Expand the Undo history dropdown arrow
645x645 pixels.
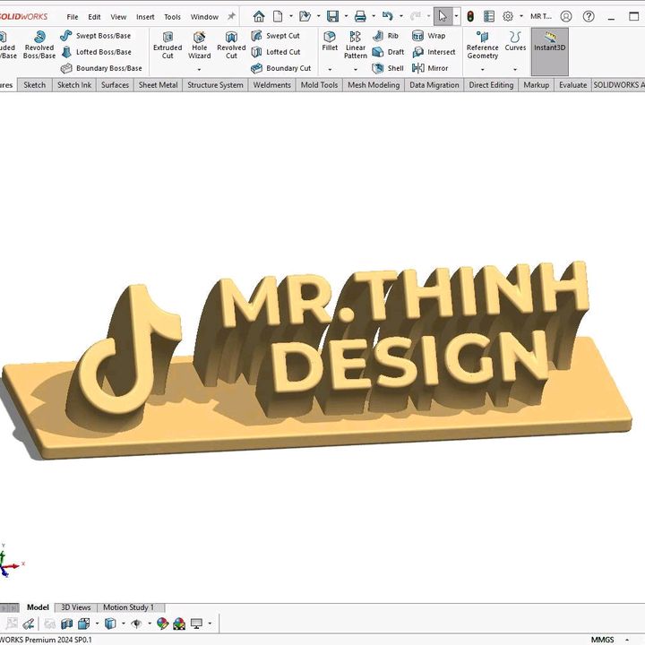click(x=401, y=16)
